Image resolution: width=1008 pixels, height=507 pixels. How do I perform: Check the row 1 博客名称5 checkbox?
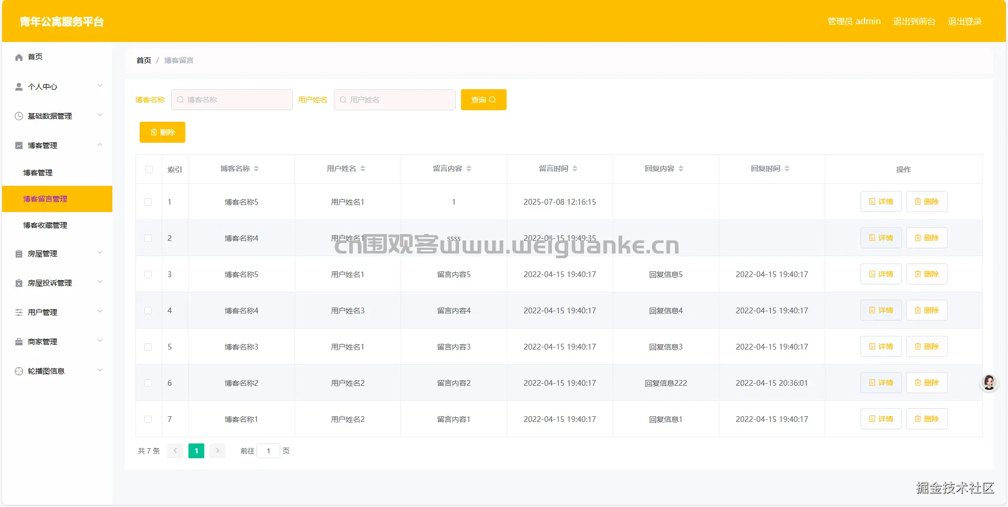coord(148,202)
